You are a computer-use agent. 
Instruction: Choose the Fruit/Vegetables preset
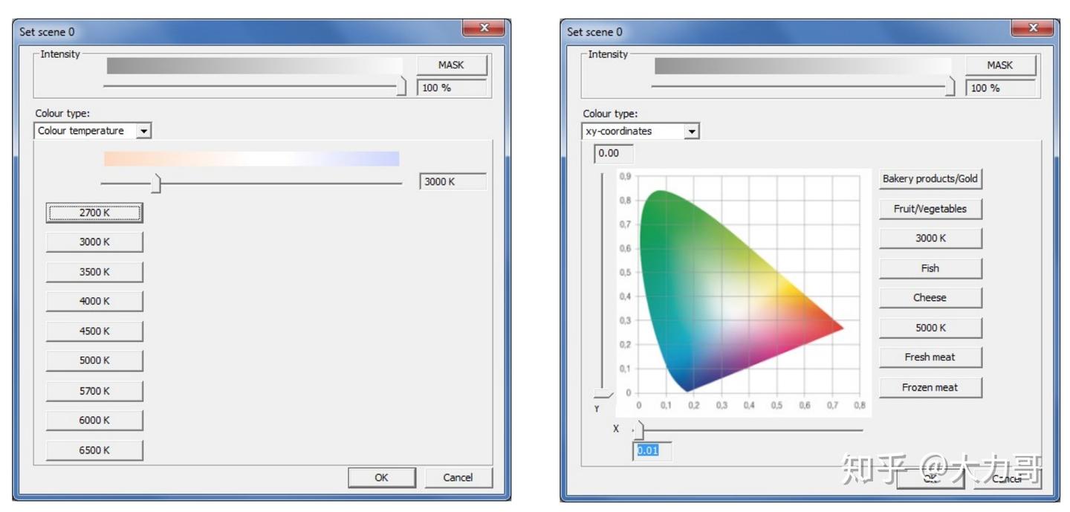pyautogui.click(x=930, y=209)
